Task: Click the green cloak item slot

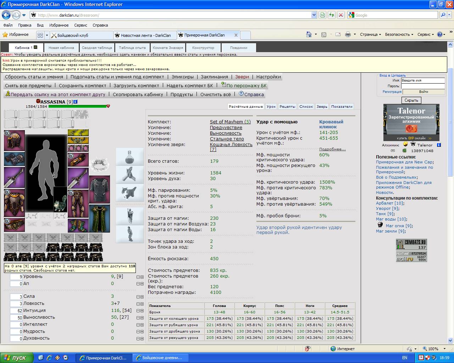Action: point(100,218)
